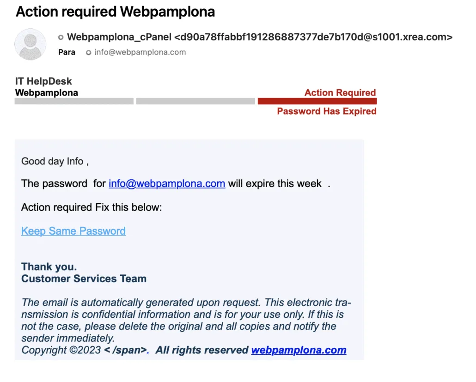Click the first gray progress bar segment
This screenshot has width=476, height=382.
[74, 101]
